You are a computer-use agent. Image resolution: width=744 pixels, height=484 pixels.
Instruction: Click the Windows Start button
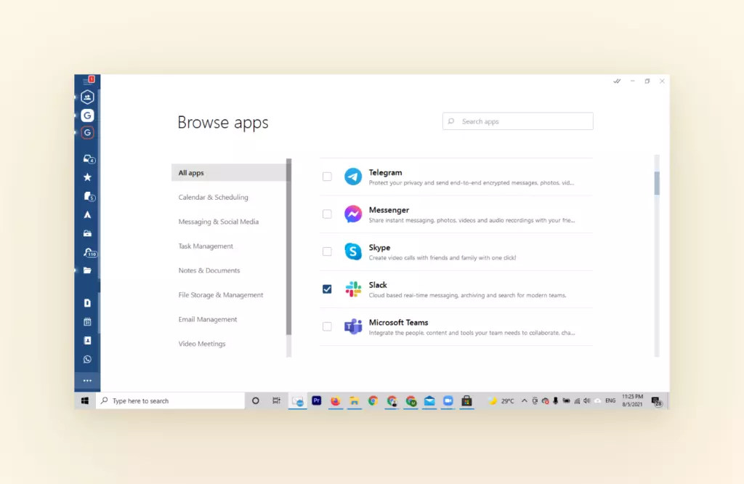[x=84, y=400]
